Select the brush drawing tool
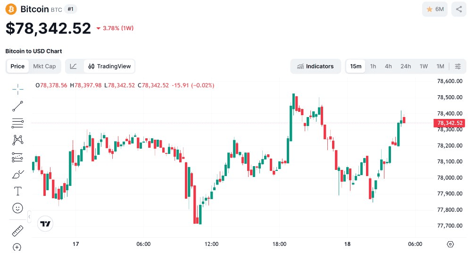 point(17,174)
